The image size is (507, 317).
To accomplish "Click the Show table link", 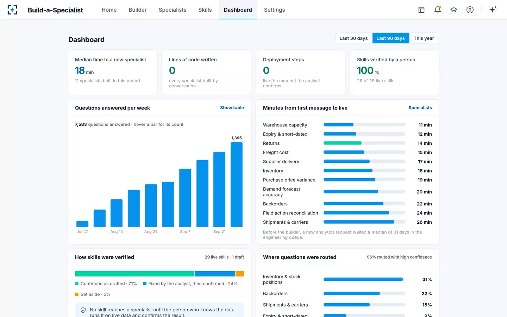I will (x=232, y=108).
